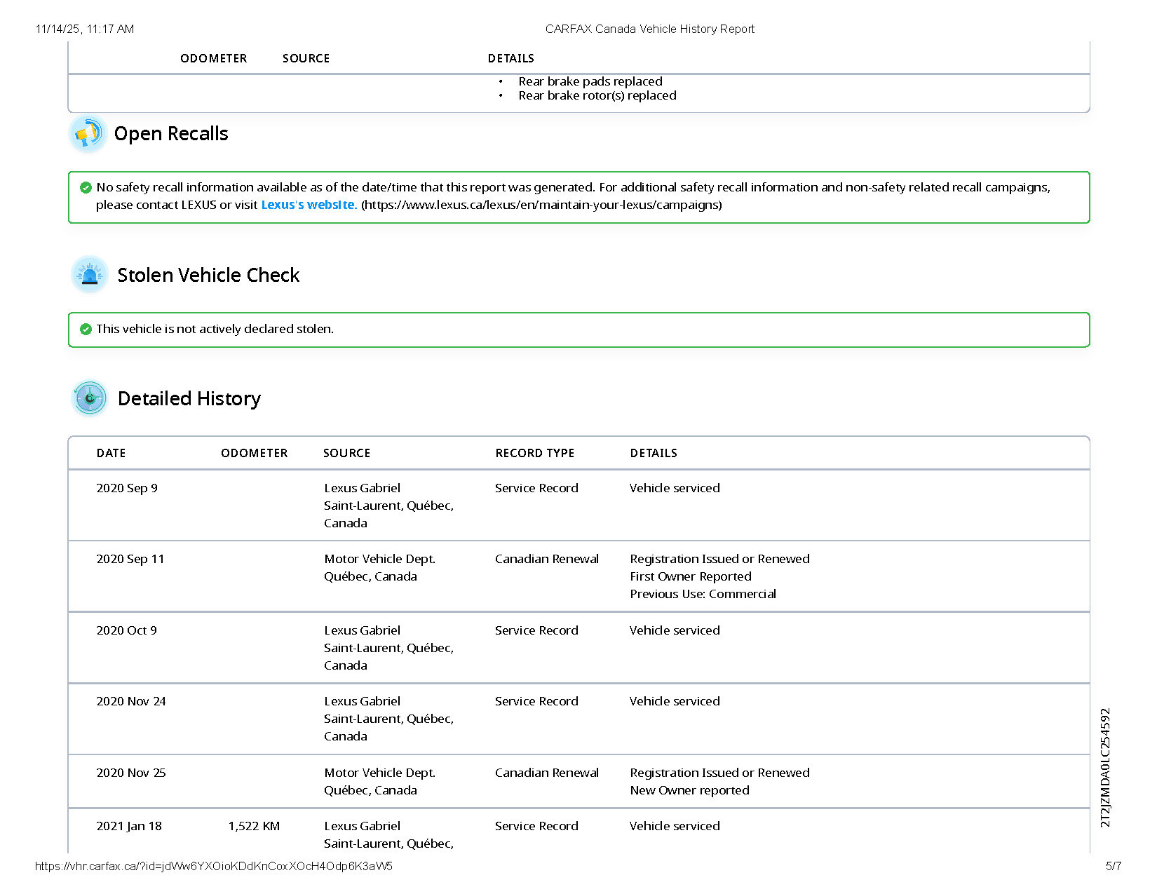Image resolution: width=1157 pixels, height=894 pixels.
Task: Click the Stolen Vehicle Check heading
Action: click(x=208, y=275)
